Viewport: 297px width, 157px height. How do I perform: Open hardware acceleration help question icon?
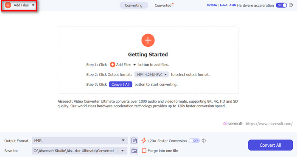point(291,5)
